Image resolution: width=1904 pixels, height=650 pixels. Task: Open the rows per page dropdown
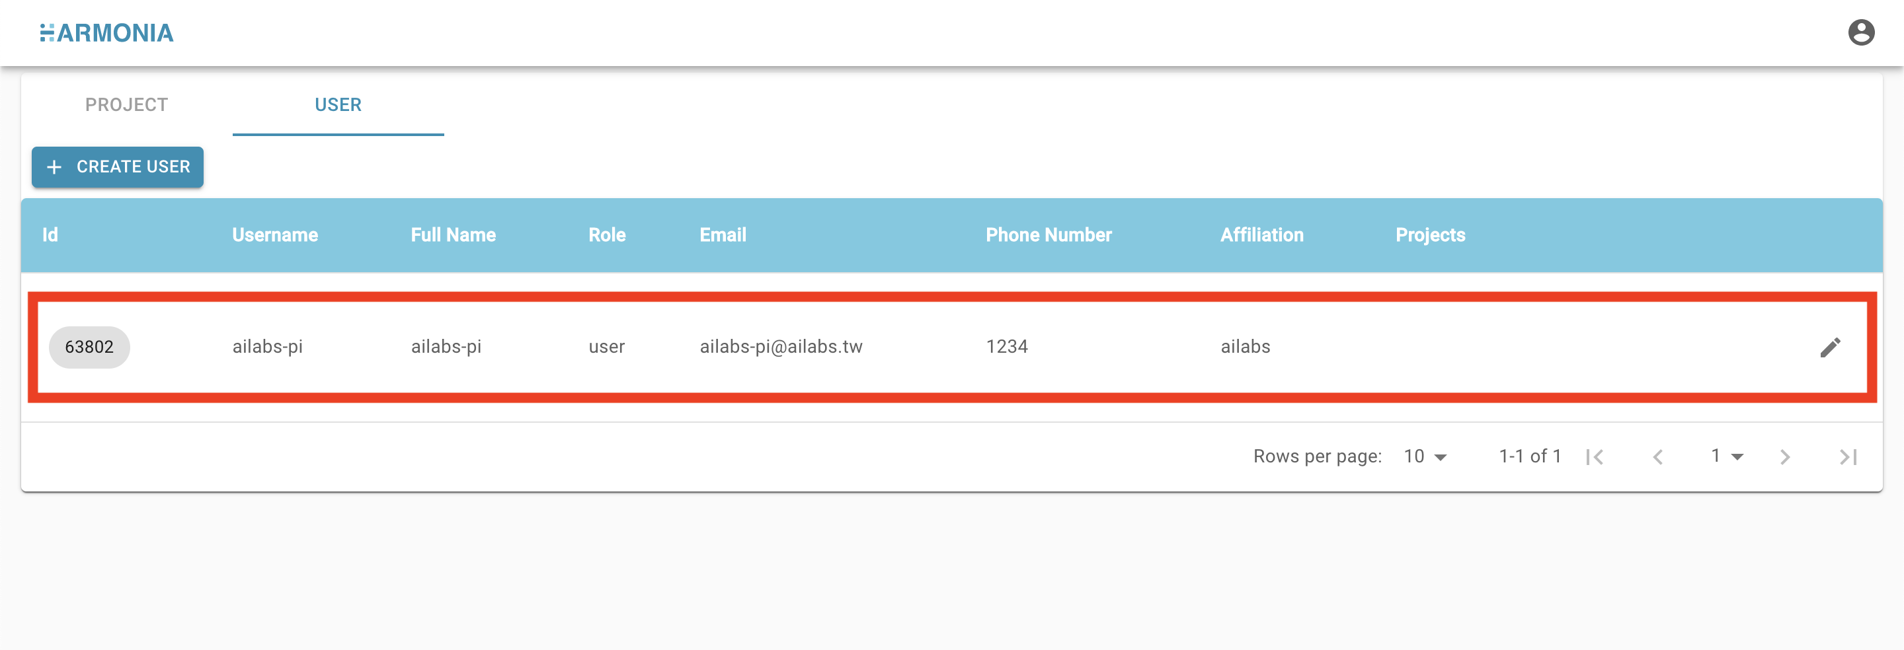1426,456
